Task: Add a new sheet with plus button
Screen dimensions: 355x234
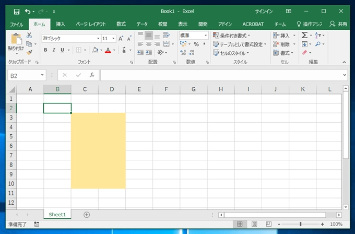Action: pos(87,215)
